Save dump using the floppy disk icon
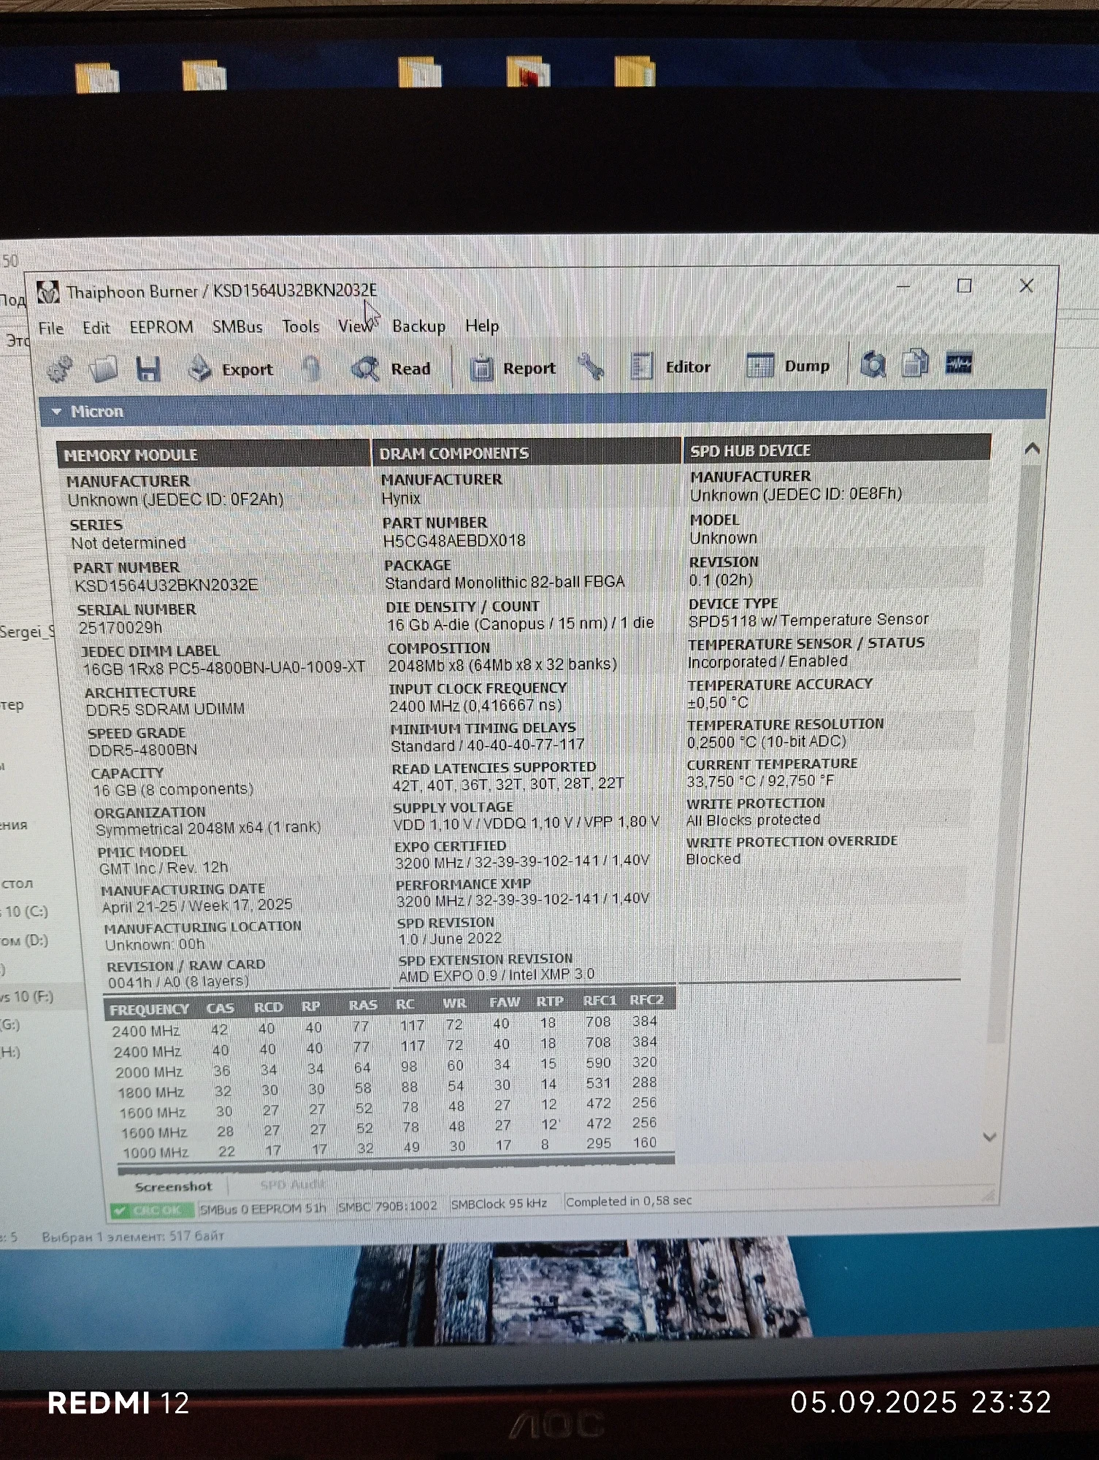Viewport: 1099px width, 1460px height. coord(148,369)
